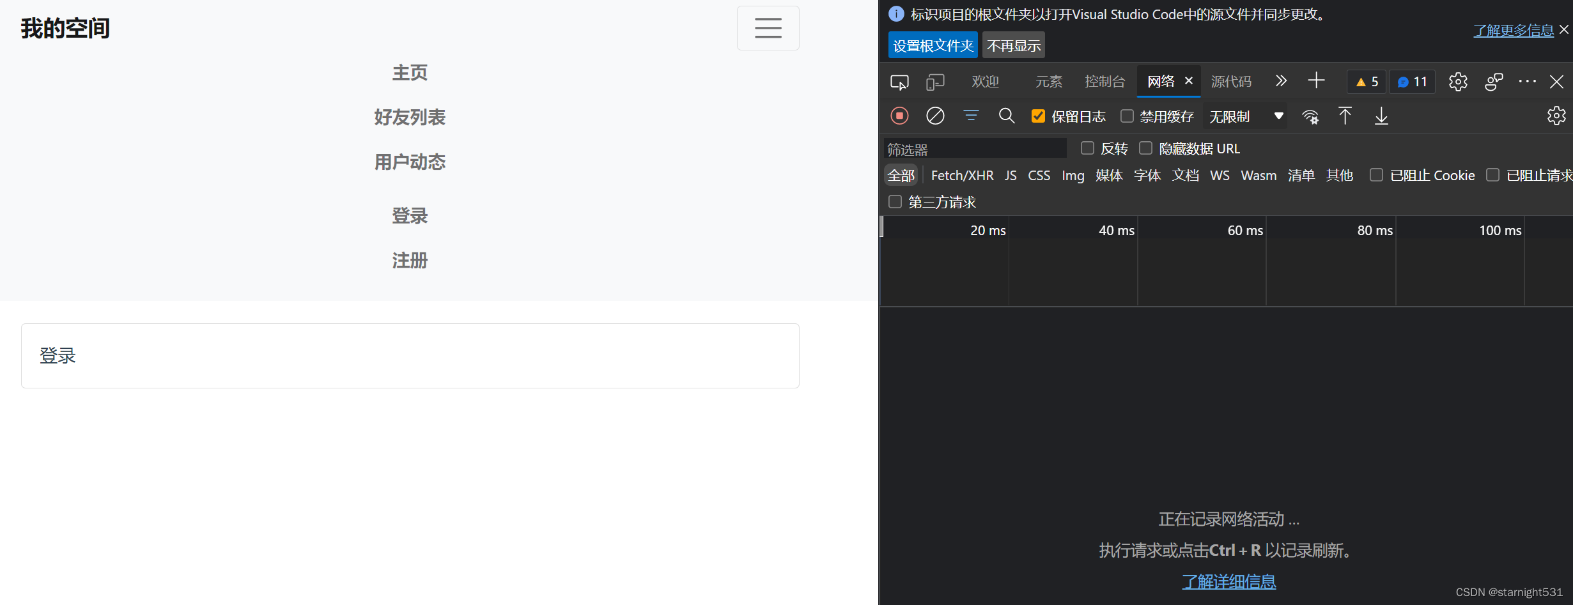Screen dimensions: 1573x605
Task: Filter by JS requests
Action: [x=1011, y=176]
